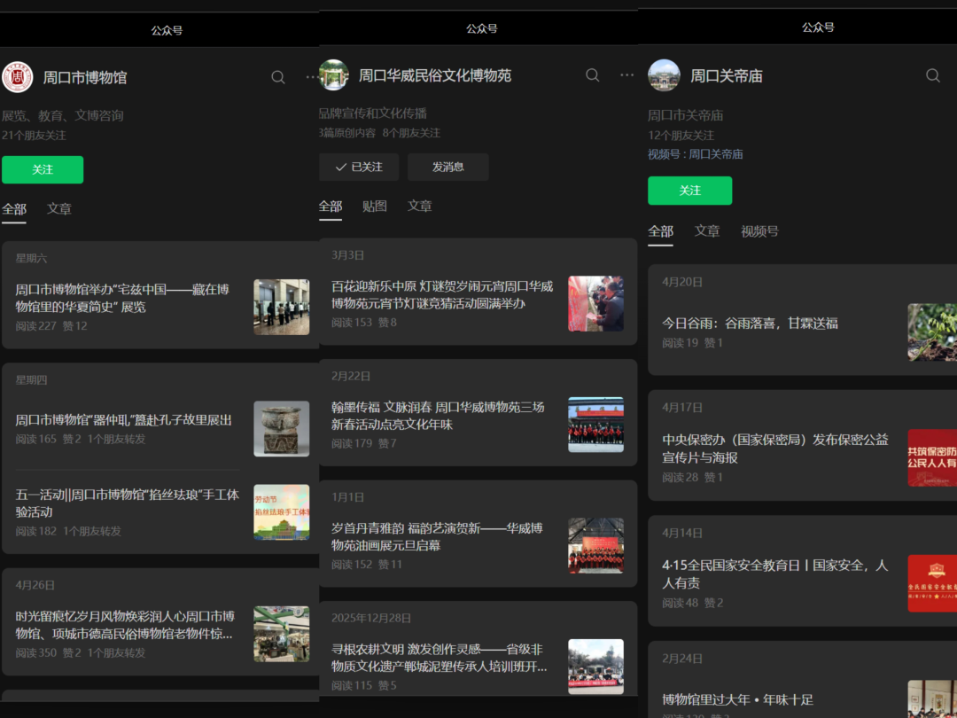Click 已关注 button for 华威博物苑
The image size is (957, 718).
point(359,167)
